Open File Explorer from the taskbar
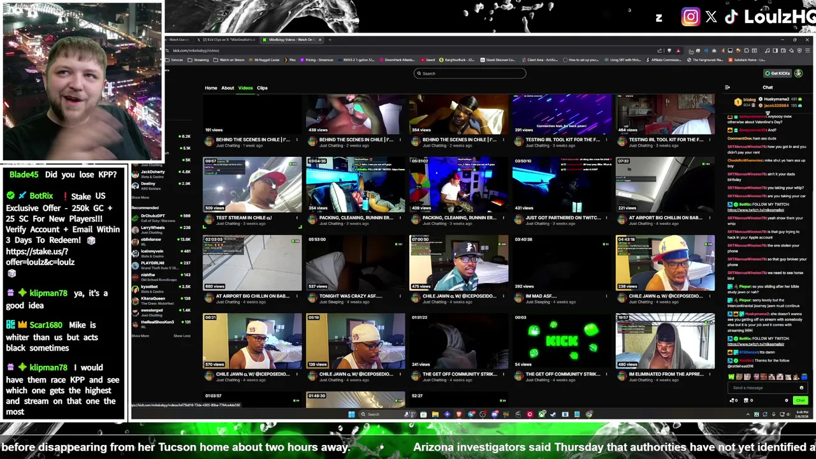The height and width of the screenshot is (459, 816). coord(435,414)
